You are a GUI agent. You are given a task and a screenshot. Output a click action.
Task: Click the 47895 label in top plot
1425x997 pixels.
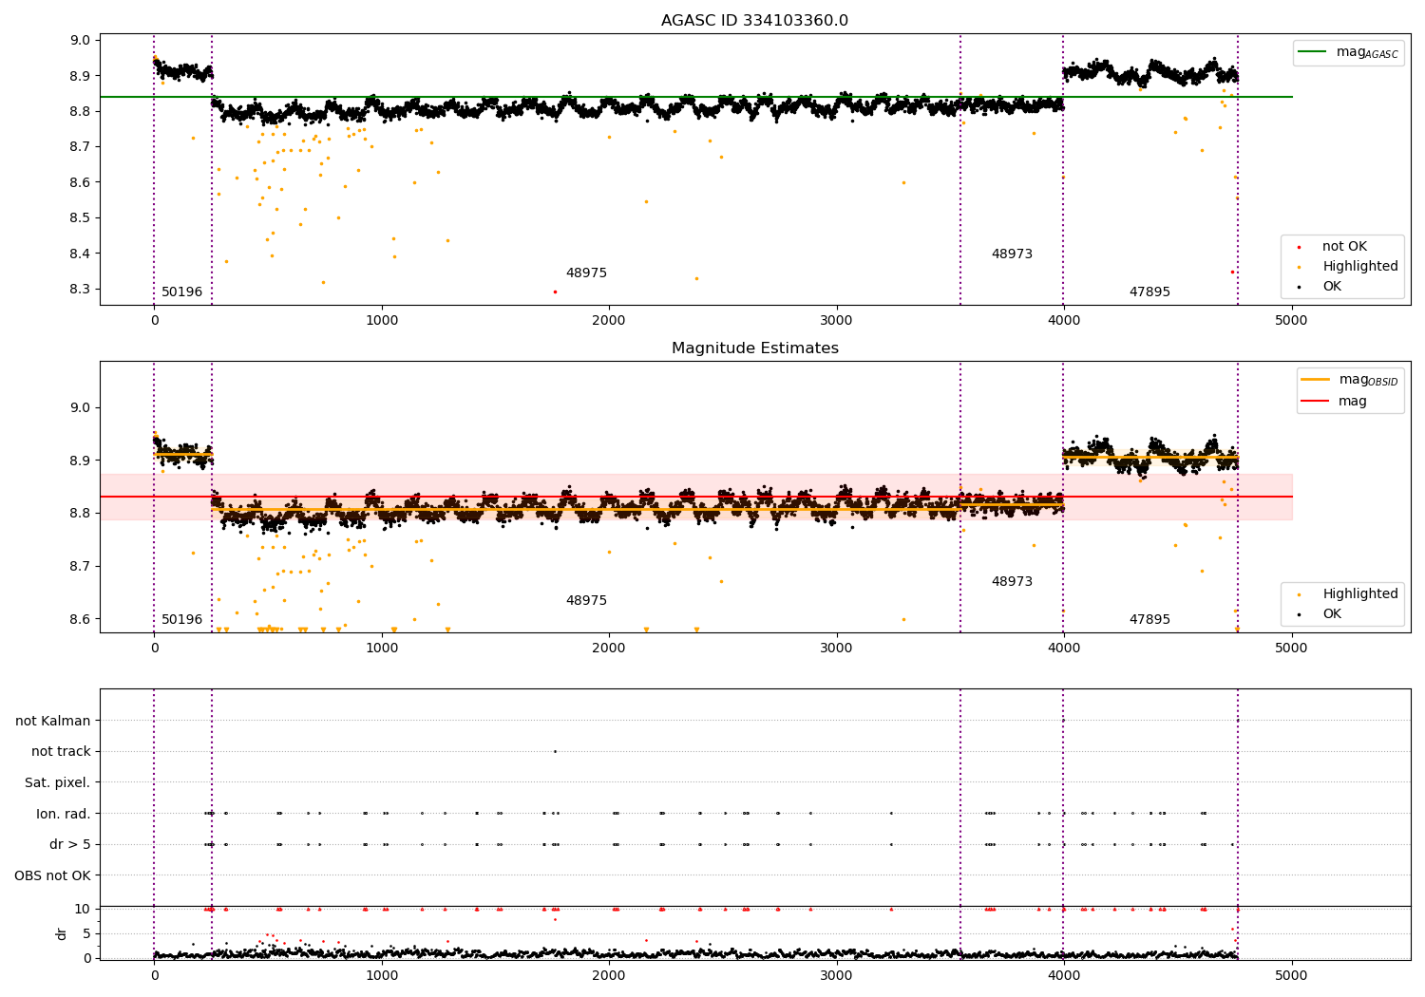coord(1149,292)
